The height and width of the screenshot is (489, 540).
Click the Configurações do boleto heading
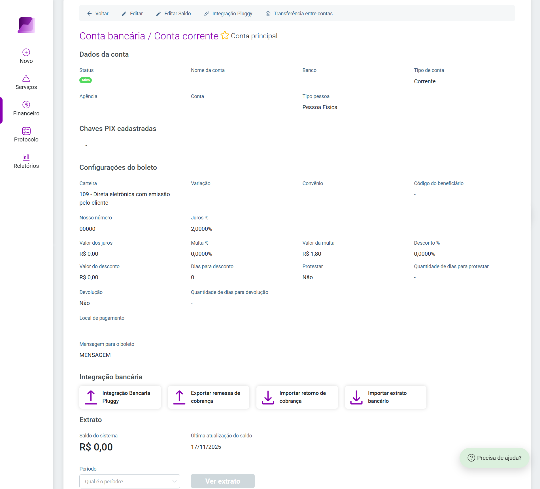coord(118,168)
